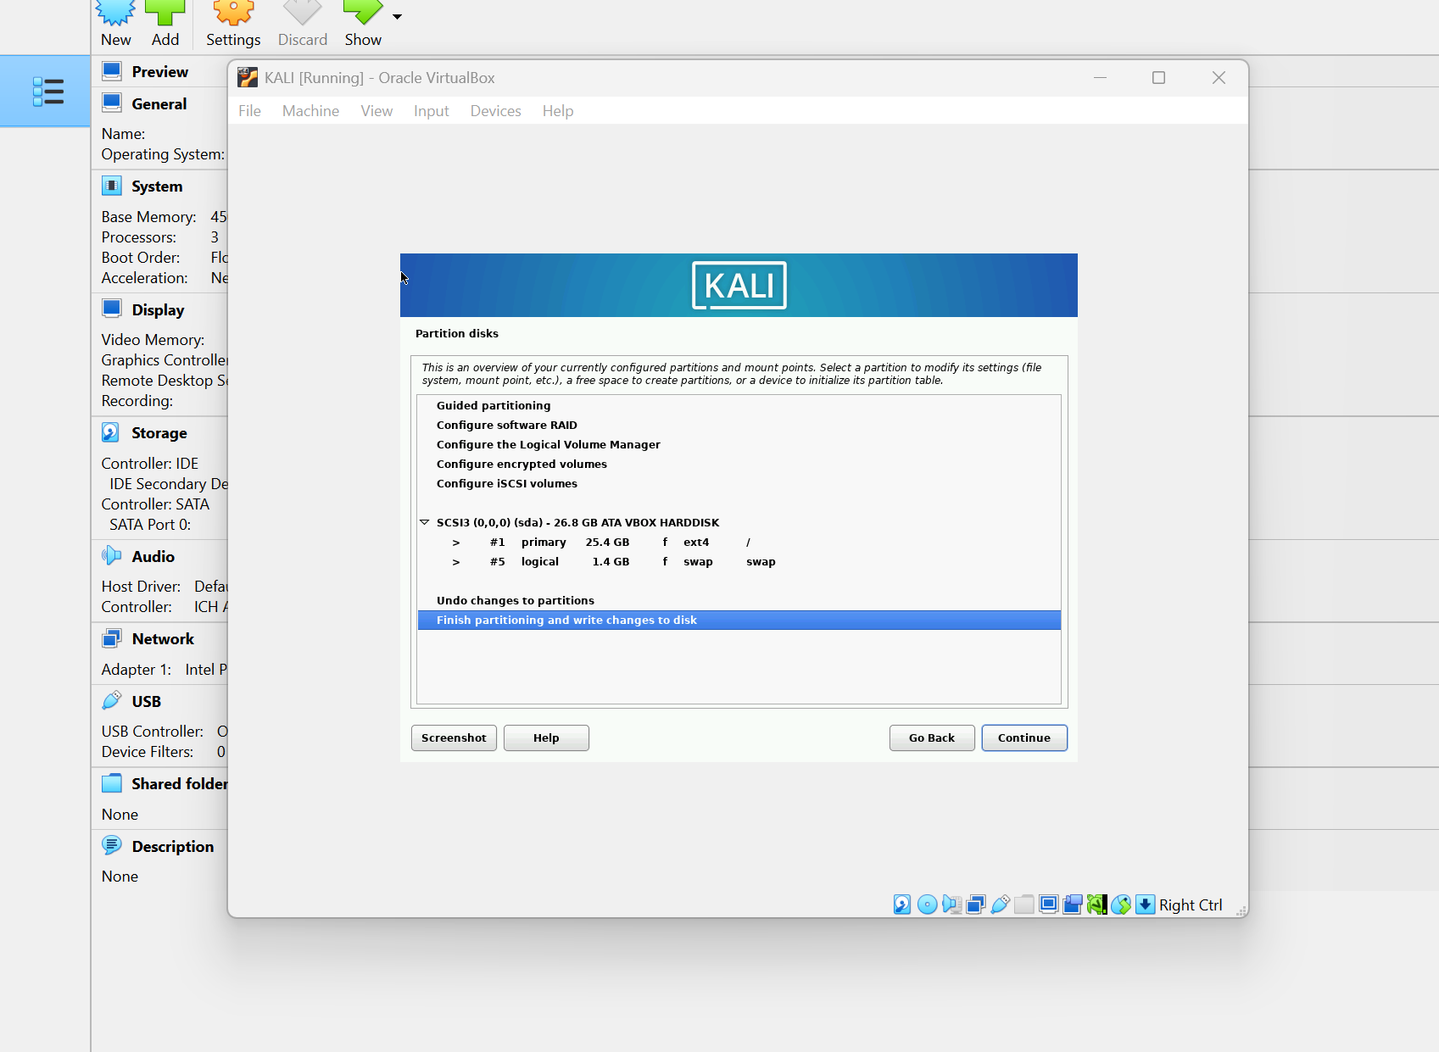Click the USB plug icon in the status bar
1439x1052 pixels.
point(1000,904)
